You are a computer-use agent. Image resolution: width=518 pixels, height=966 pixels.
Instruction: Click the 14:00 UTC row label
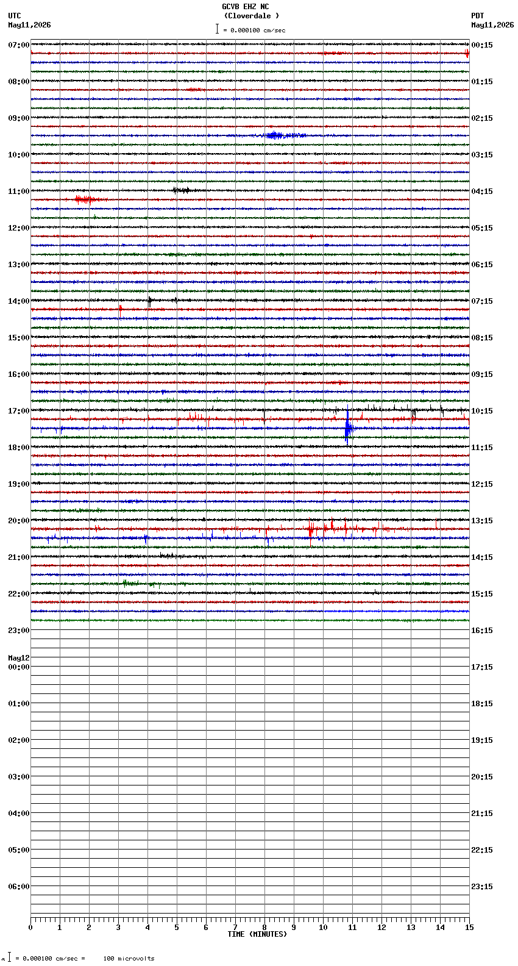click(19, 301)
